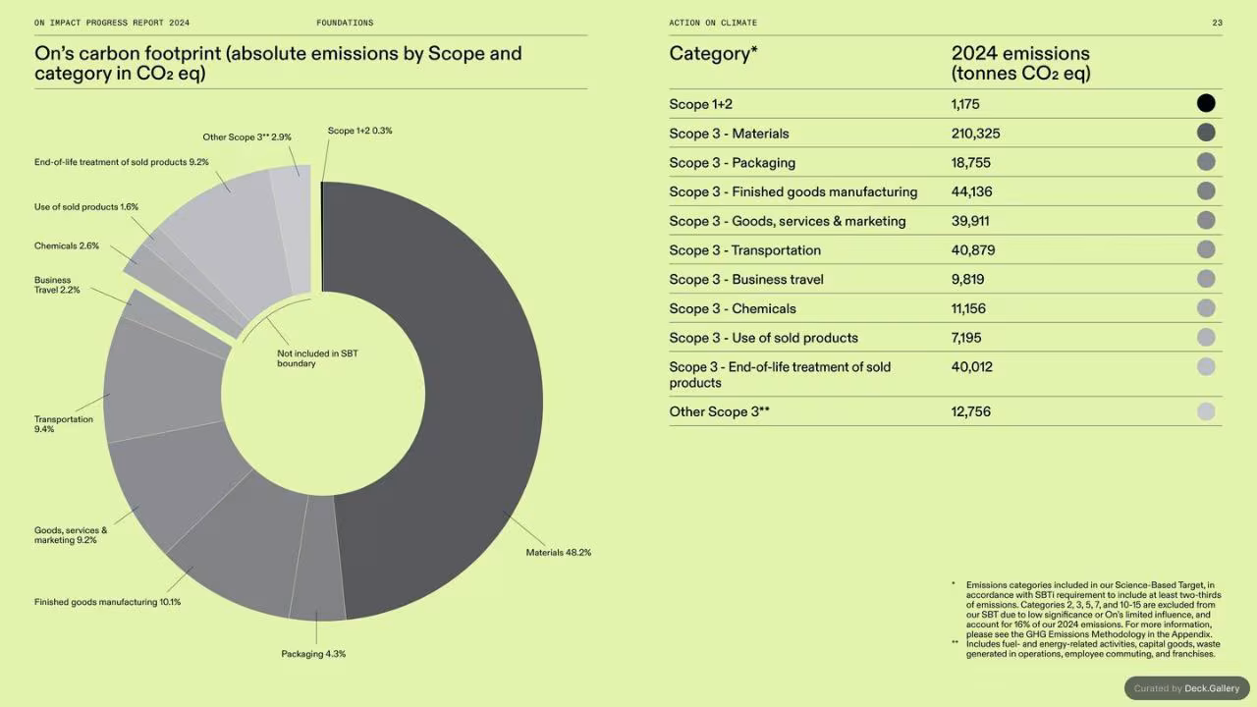The width and height of the screenshot is (1257, 707).
Task: Select the Scope 3 - Chemicals table row
Action: (946, 308)
